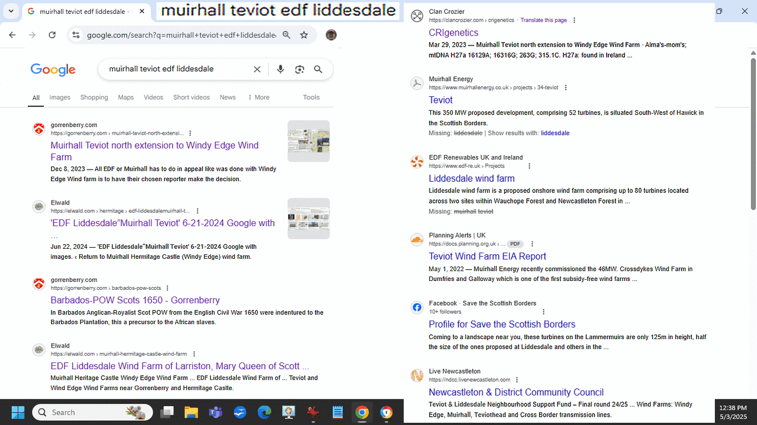Switch to the Videos tab
The image size is (757, 425).
tap(154, 98)
